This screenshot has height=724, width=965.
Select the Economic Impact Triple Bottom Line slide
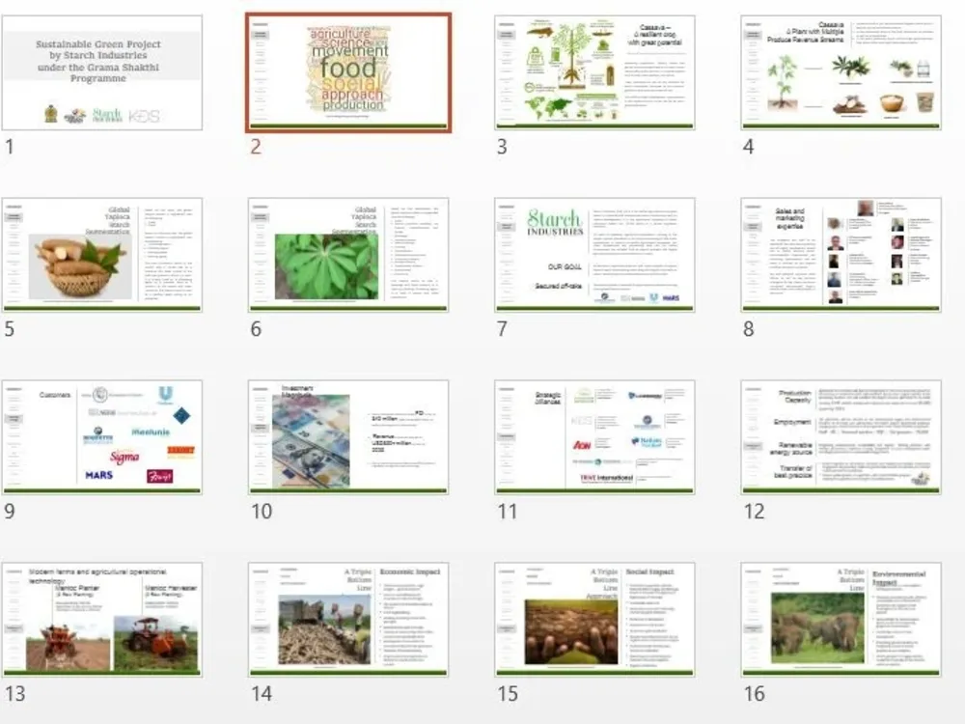pos(349,618)
